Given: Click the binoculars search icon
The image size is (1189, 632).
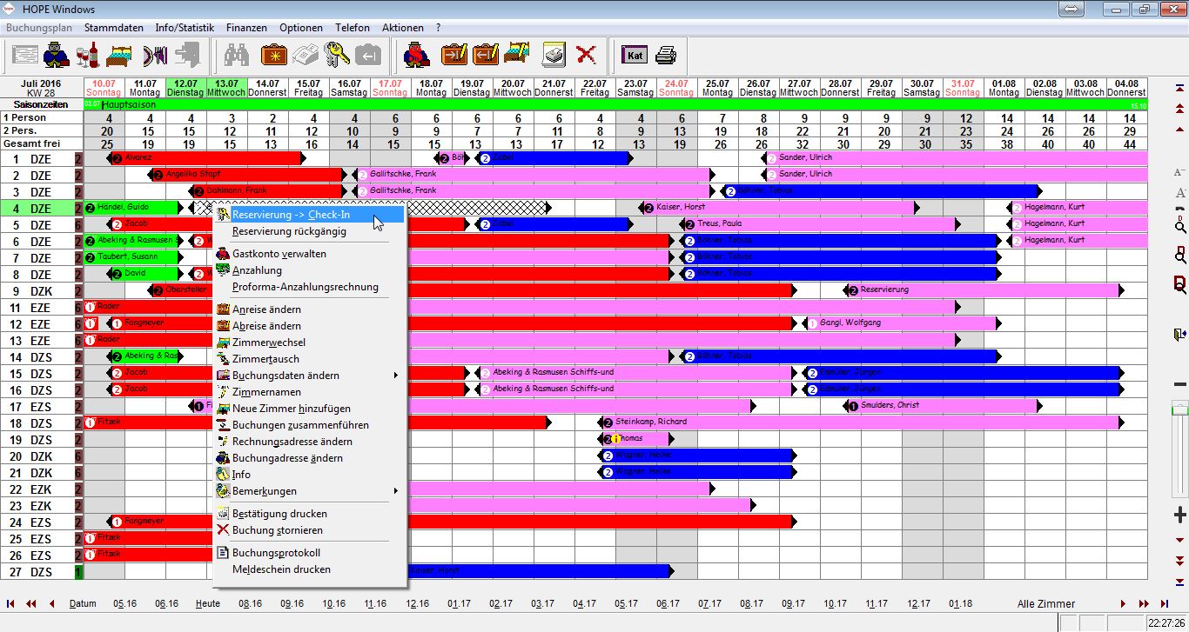Looking at the screenshot, I should pos(237,55).
